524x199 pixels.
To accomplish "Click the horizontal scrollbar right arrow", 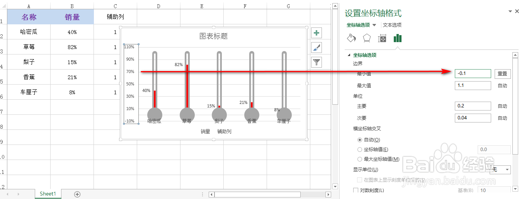I will coord(328,194).
